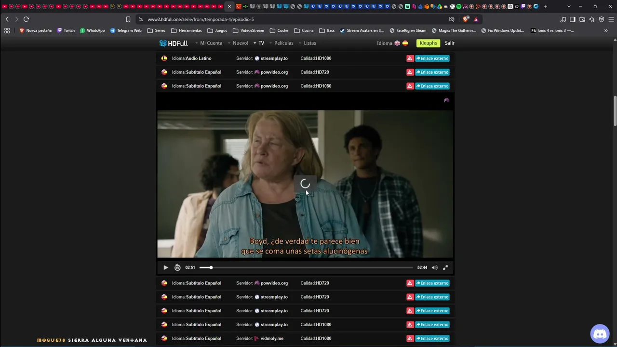Switch site language to Spanish flag
The width and height of the screenshot is (617, 347).
pos(405,43)
